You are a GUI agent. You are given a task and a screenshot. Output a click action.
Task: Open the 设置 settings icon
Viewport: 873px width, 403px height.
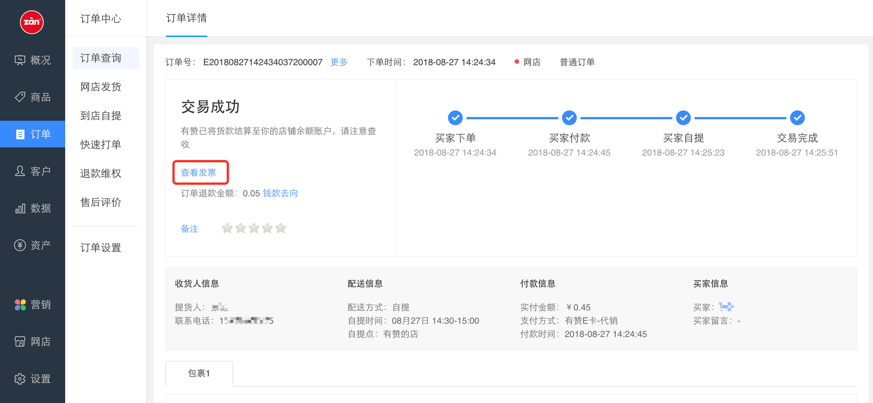(33, 379)
